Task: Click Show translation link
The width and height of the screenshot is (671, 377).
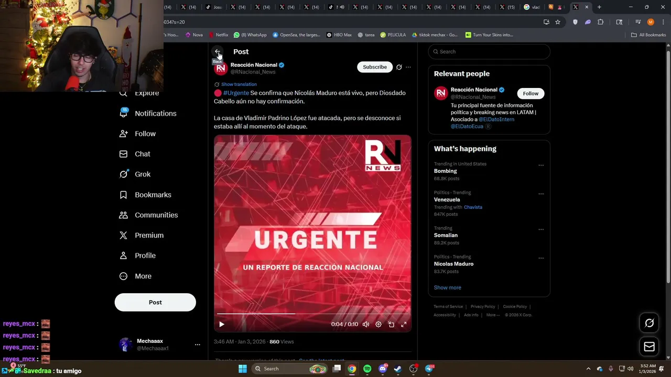Action: tap(239, 84)
